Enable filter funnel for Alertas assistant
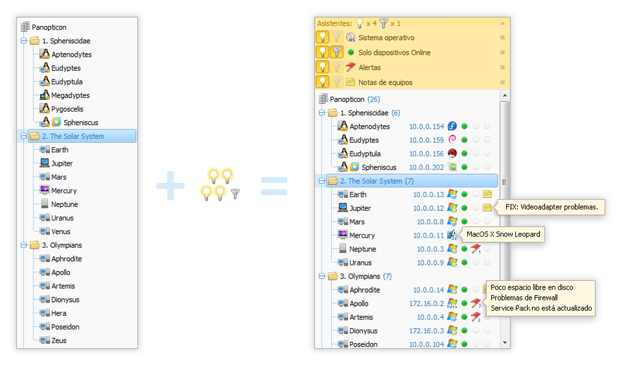Screen dimensions: 628x369 [x=337, y=67]
